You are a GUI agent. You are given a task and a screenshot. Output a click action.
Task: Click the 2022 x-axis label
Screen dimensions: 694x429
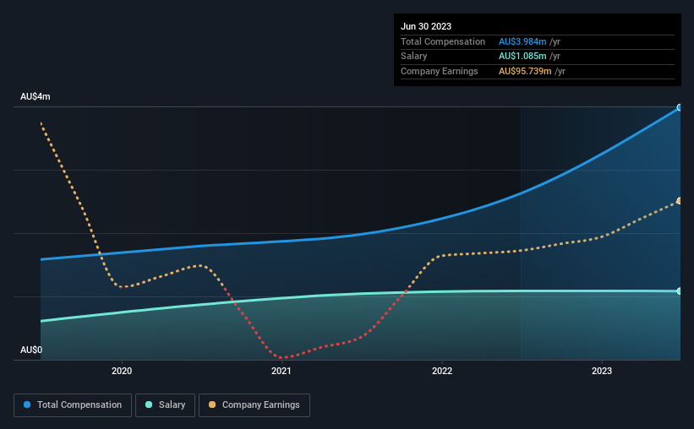click(442, 371)
